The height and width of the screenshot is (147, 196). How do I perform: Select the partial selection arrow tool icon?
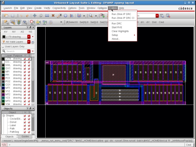pyautogui.click(x=6, y=22)
